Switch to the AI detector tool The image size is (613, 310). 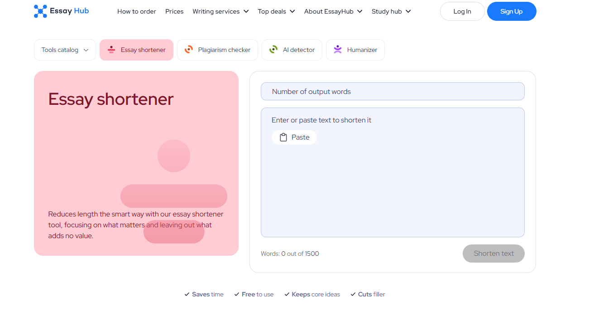292,50
